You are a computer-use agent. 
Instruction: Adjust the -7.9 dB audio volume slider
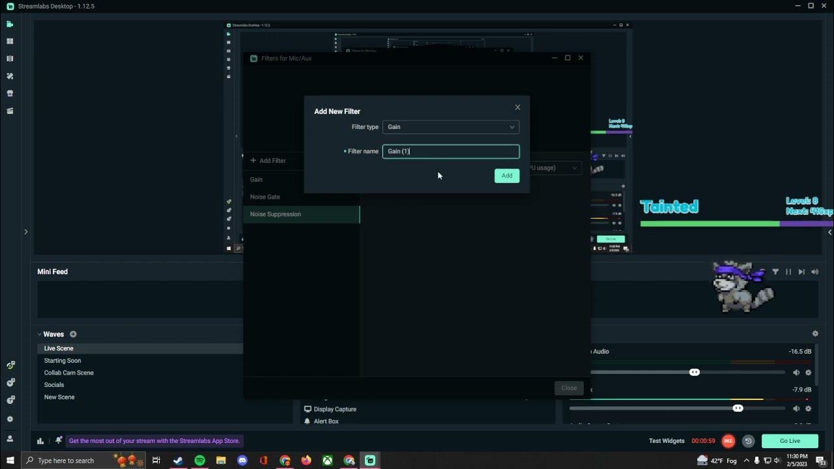738,408
